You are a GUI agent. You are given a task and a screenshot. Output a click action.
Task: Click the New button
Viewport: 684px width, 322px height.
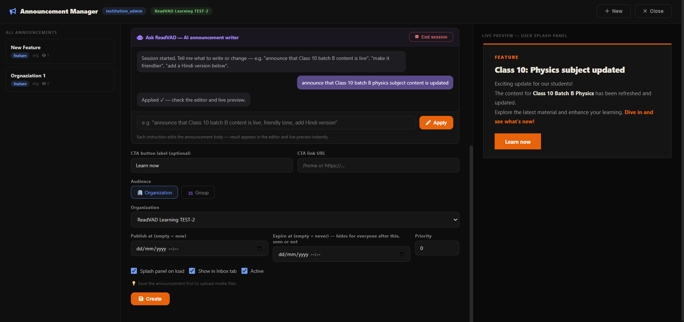[x=613, y=11]
